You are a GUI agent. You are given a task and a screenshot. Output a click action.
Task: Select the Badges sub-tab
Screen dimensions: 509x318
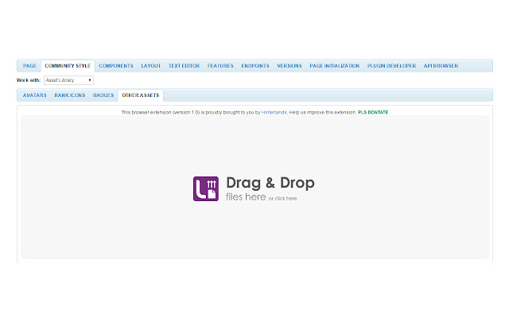point(103,95)
